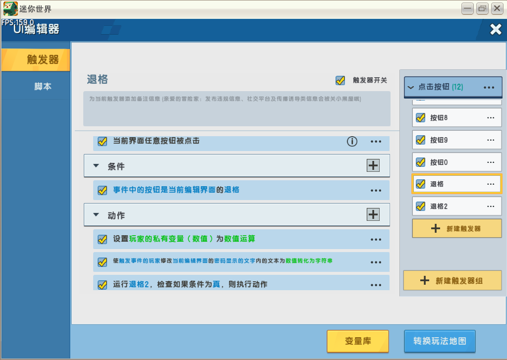Click 转换玩法地图 button

(440, 341)
